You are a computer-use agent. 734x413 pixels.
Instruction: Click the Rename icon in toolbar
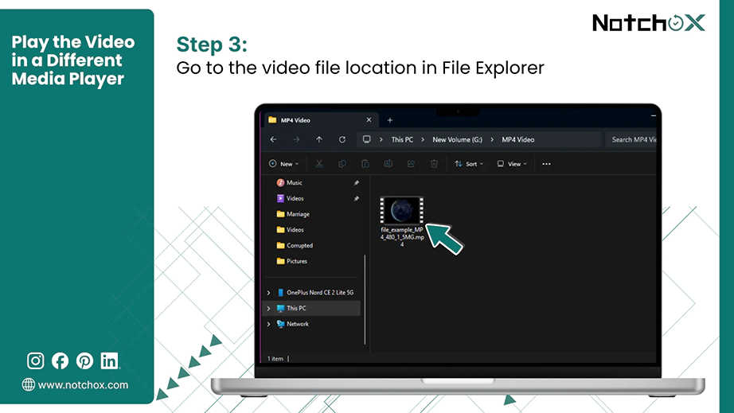click(x=388, y=164)
